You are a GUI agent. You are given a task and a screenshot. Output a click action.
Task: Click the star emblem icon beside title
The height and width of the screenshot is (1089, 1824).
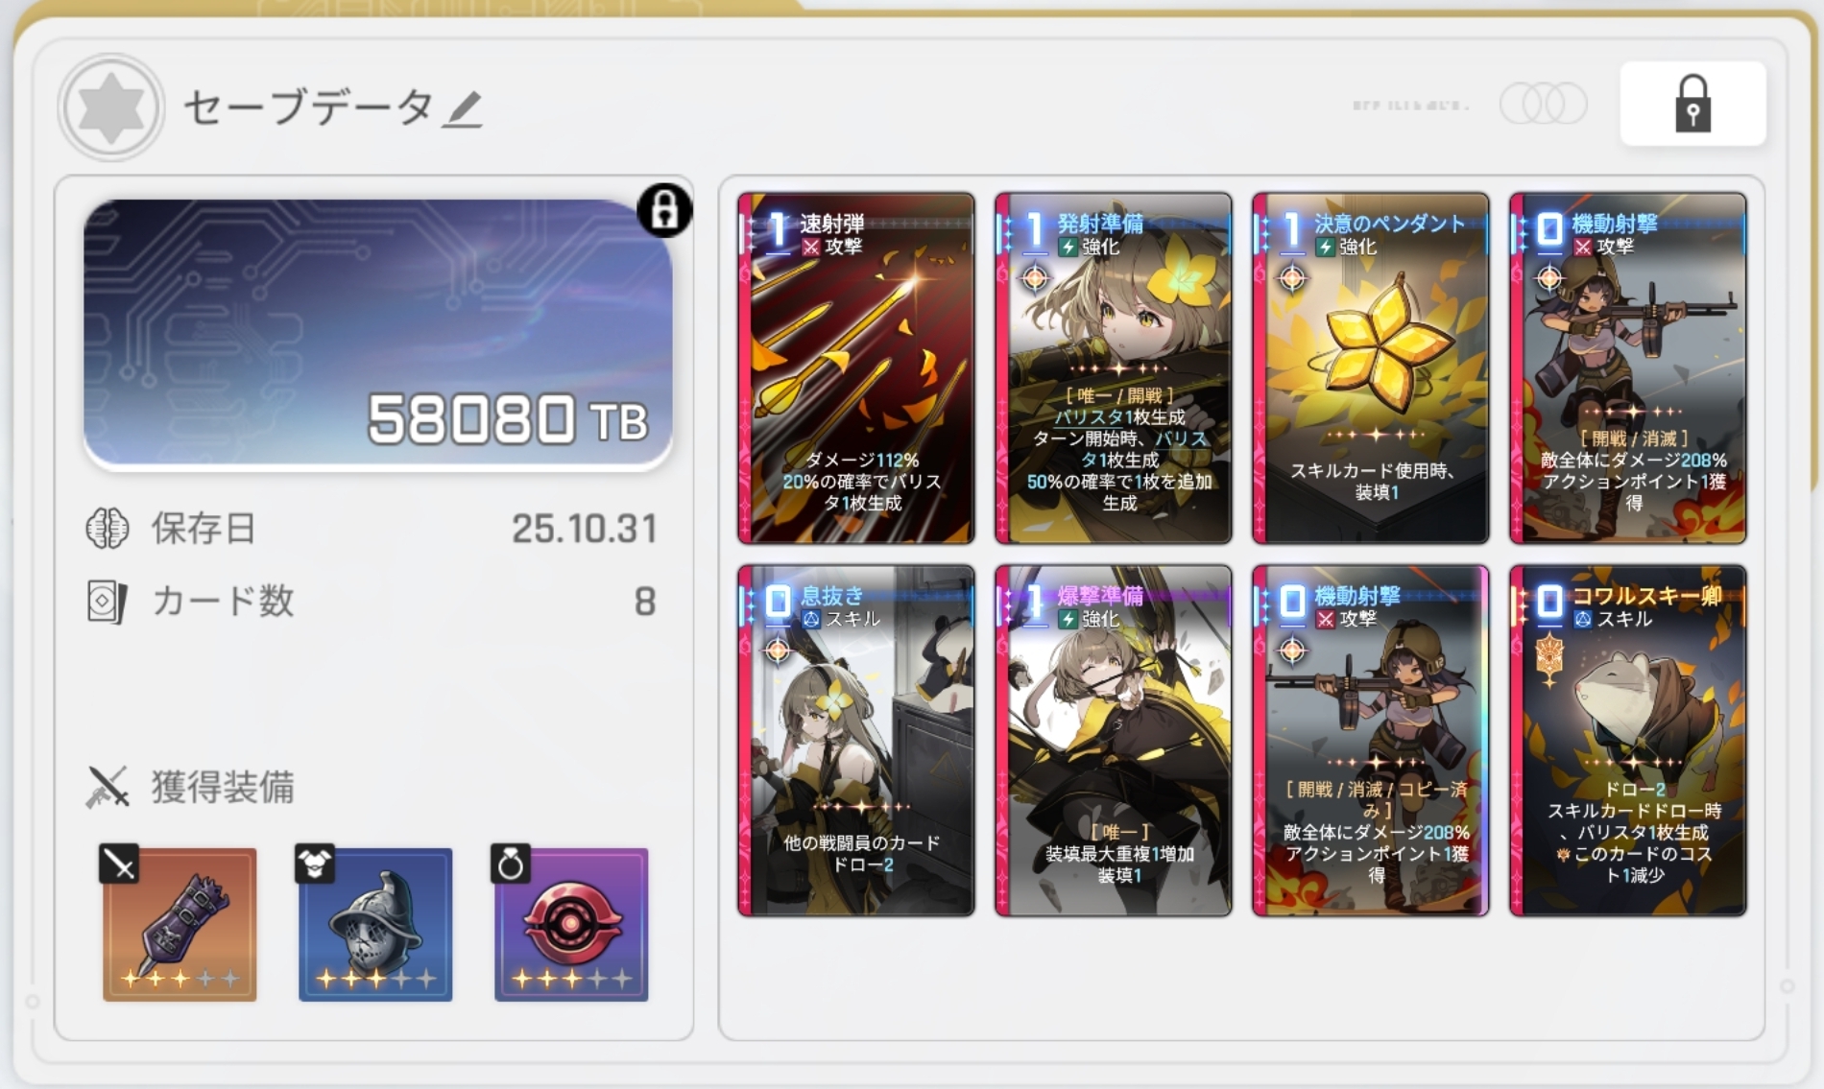(x=111, y=107)
